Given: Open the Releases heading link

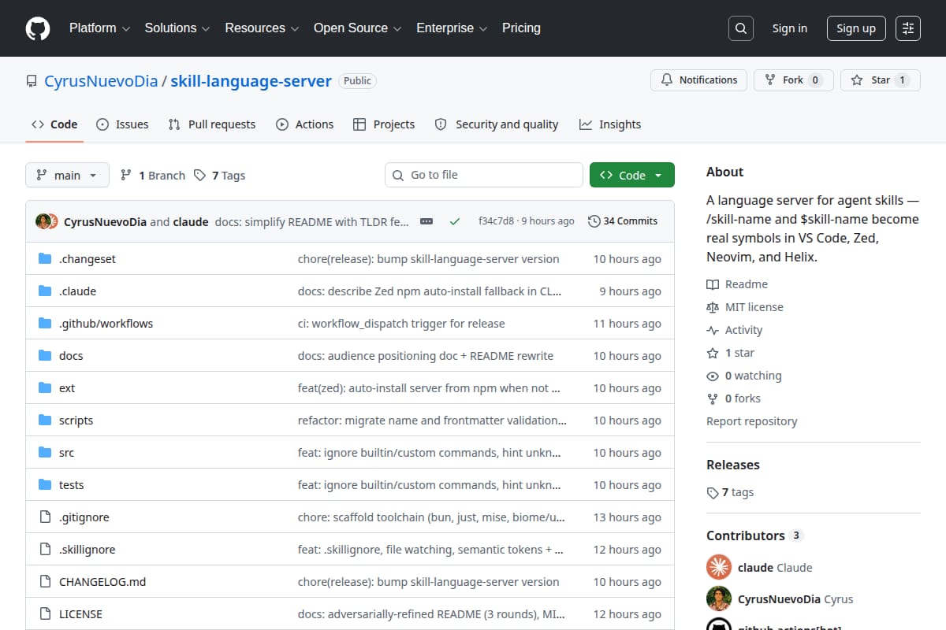Looking at the screenshot, I should click(733, 465).
